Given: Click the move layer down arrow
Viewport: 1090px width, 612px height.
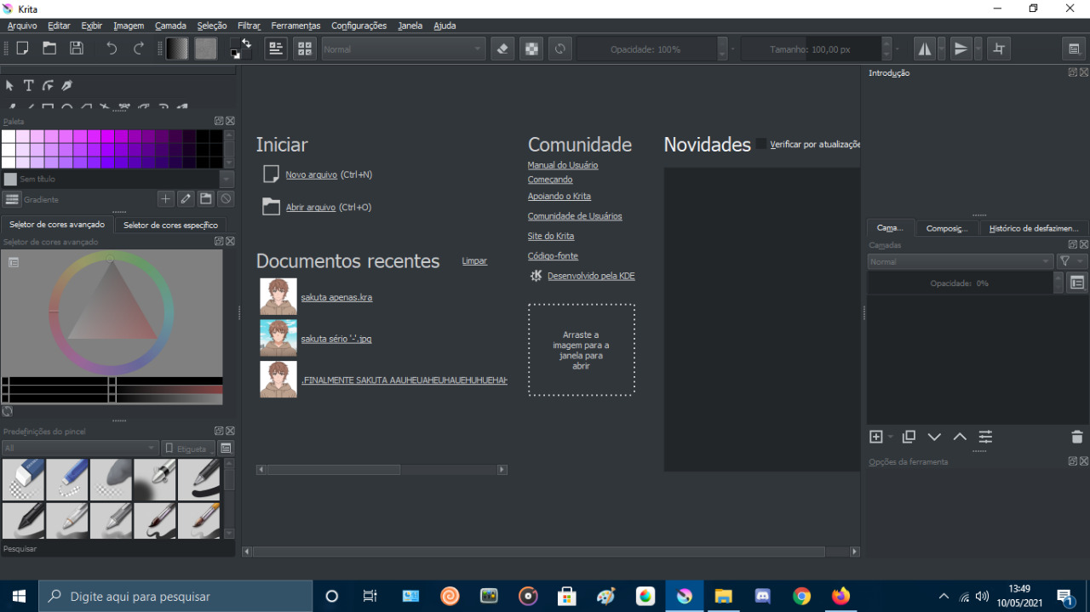Looking at the screenshot, I should 934,437.
